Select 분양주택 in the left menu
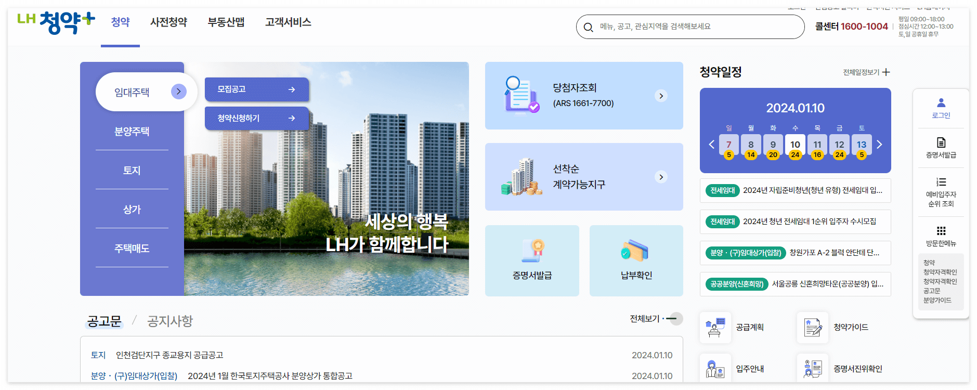977x390 pixels. (132, 132)
